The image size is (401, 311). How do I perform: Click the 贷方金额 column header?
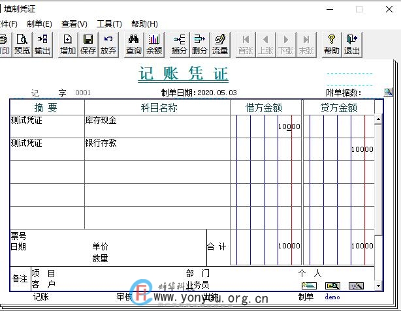pyautogui.click(x=339, y=108)
